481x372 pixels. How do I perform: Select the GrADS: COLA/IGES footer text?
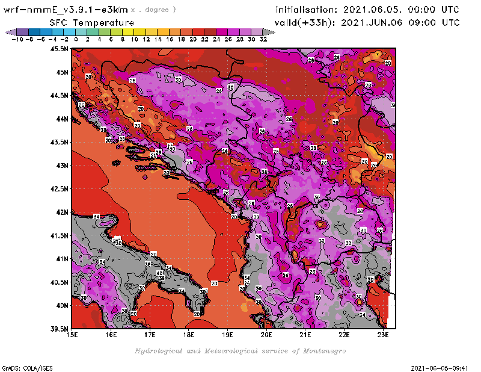[x=27, y=368]
